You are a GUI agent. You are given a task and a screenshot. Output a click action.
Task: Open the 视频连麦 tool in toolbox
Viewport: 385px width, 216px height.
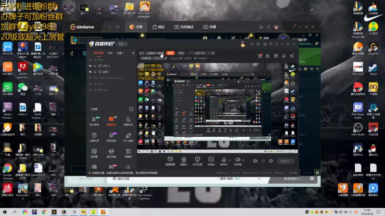(111, 137)
